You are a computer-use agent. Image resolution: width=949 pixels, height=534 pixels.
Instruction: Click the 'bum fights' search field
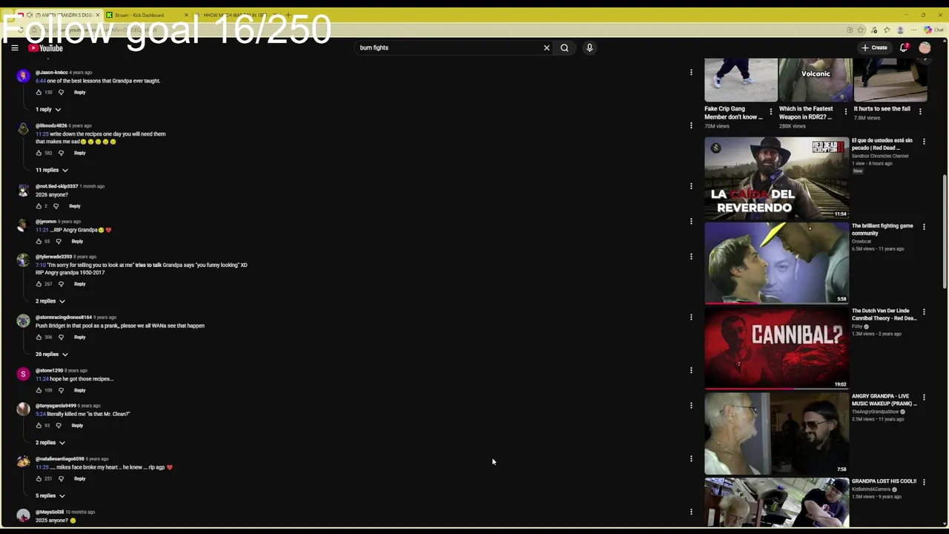coord(449,47)
